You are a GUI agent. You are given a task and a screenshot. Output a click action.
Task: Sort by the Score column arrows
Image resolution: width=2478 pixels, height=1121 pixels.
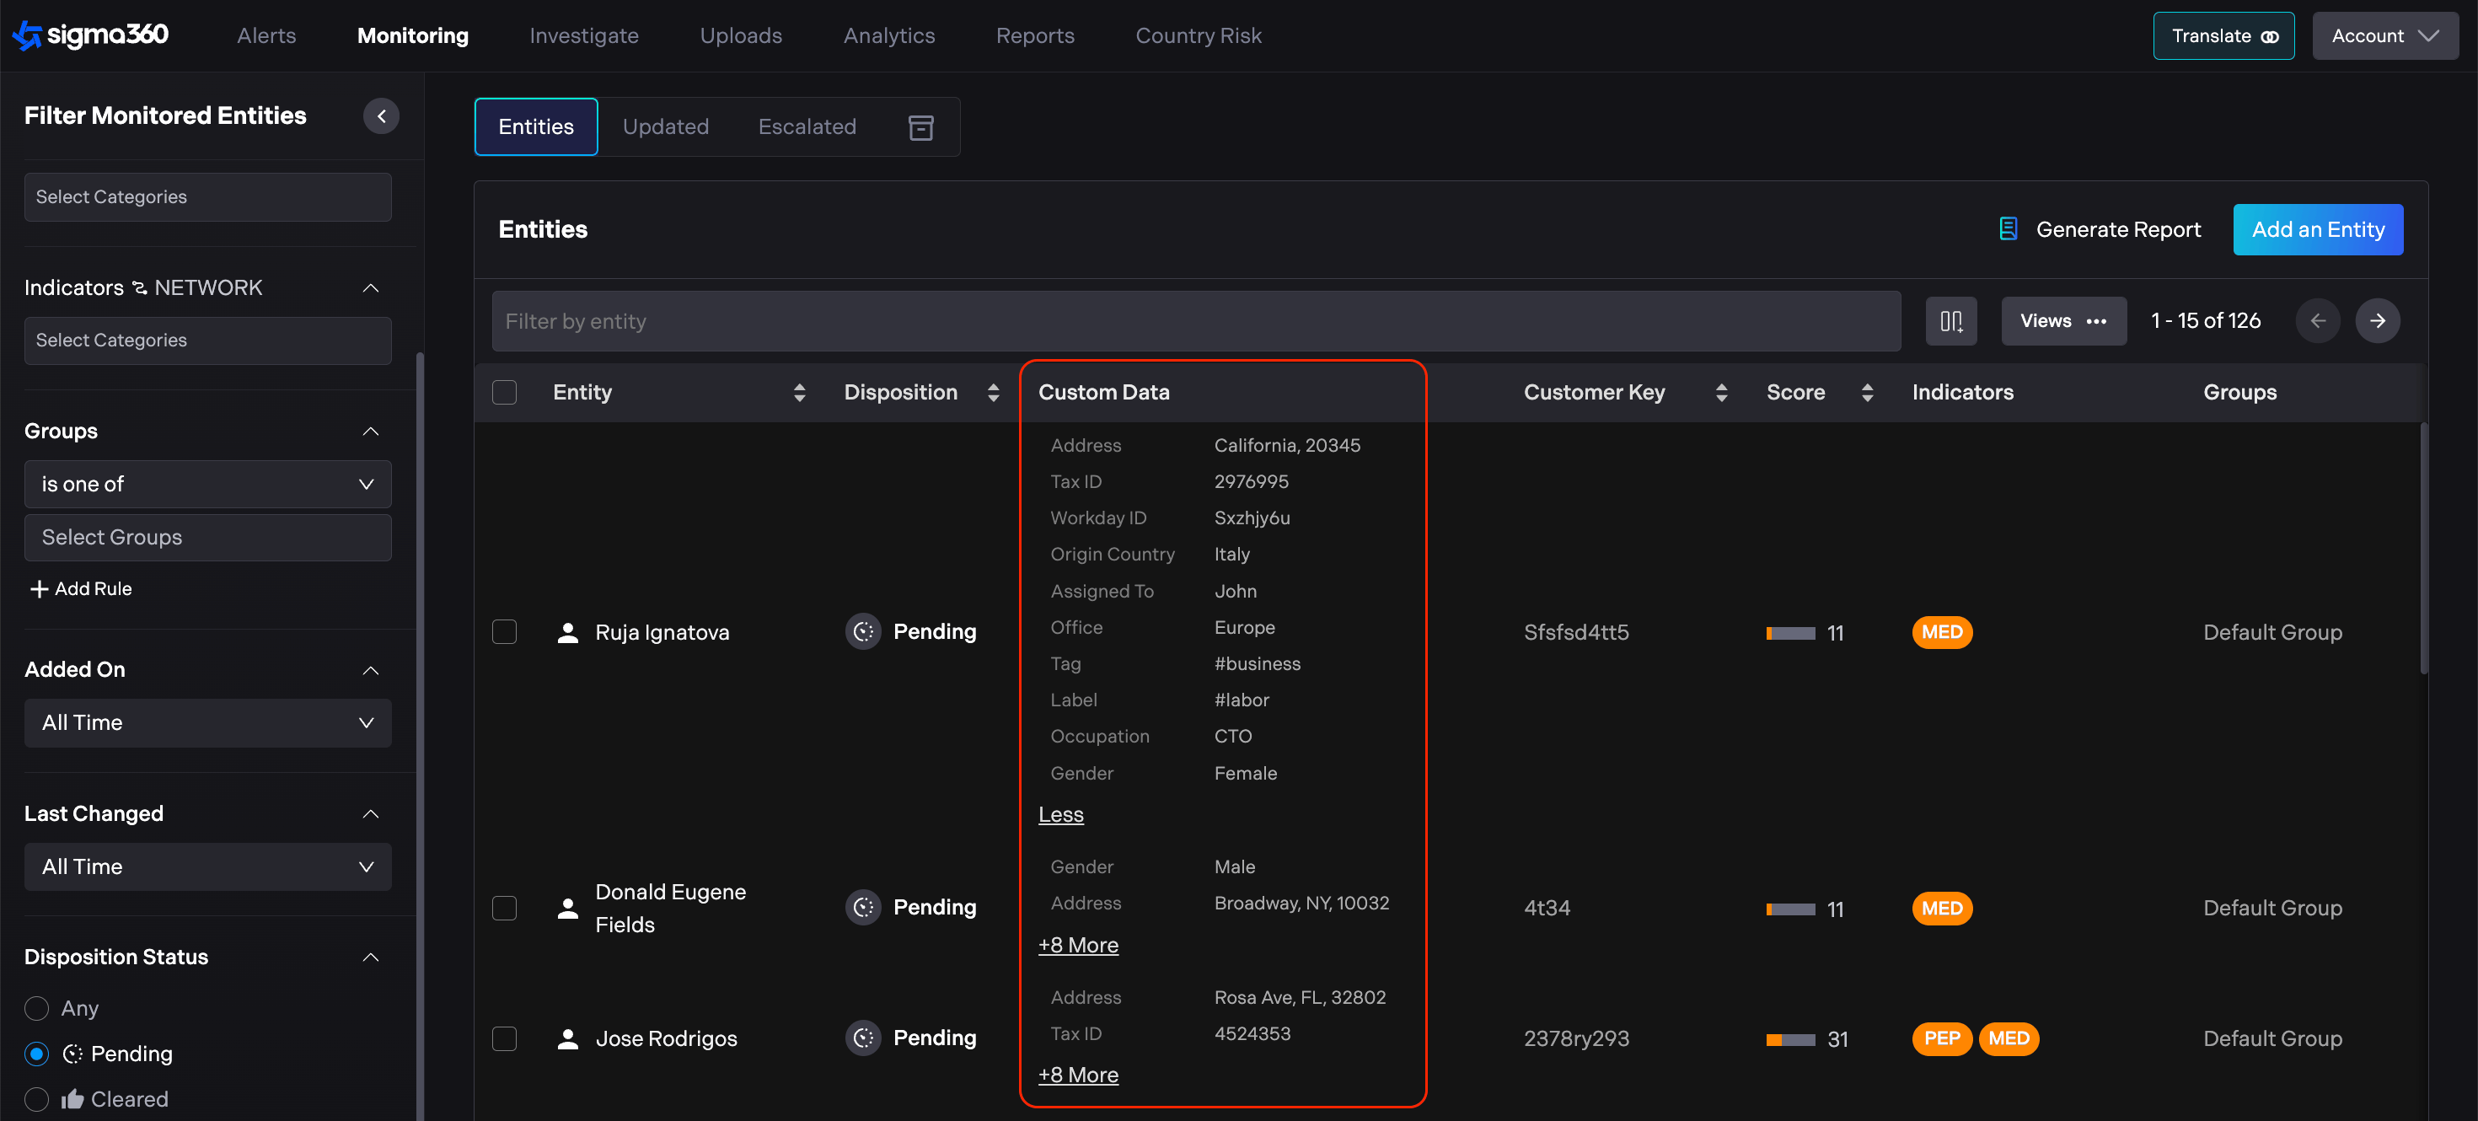pyautogui.click(x=1866, y=393)
